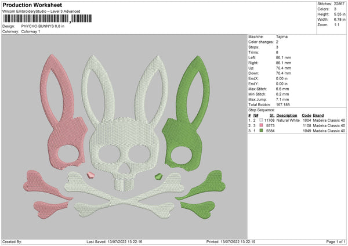
Task: Click the green thread swatch for code 1049
Action: [x=261, y=131]
